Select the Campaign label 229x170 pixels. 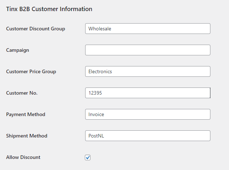(x=18, y=50)
